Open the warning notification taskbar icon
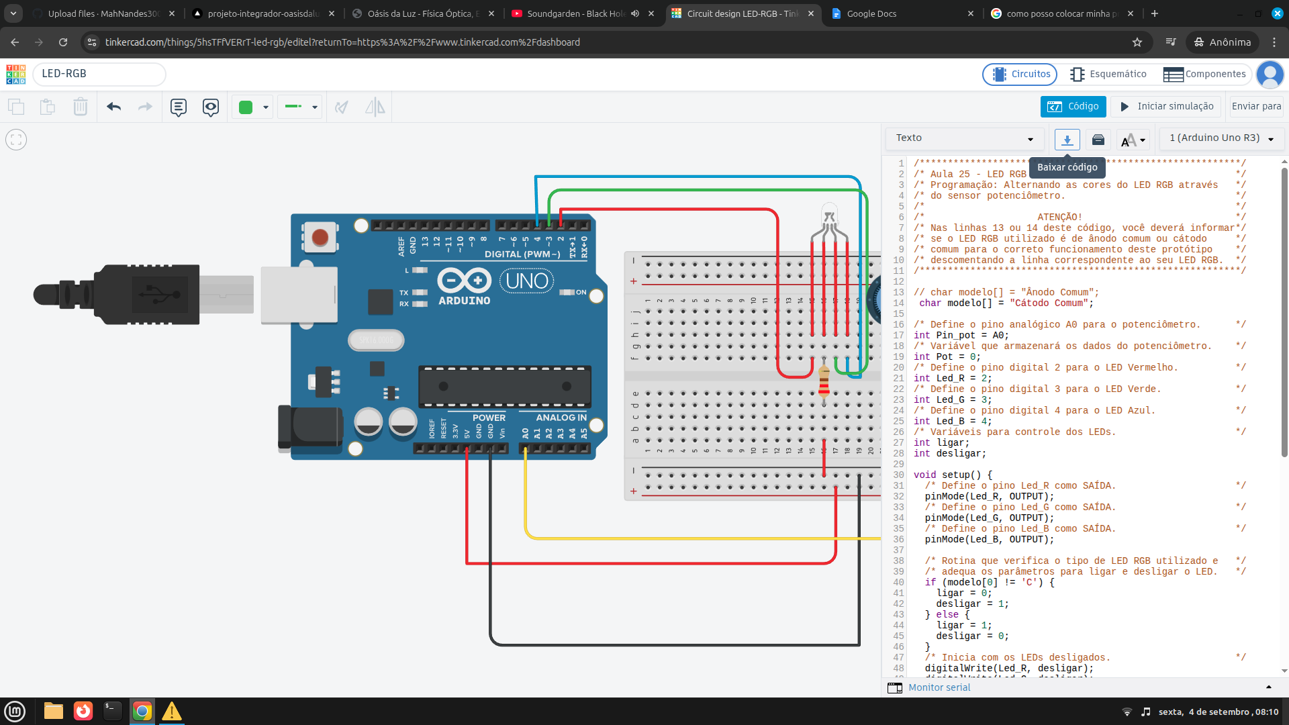 [x=172, y=711]
